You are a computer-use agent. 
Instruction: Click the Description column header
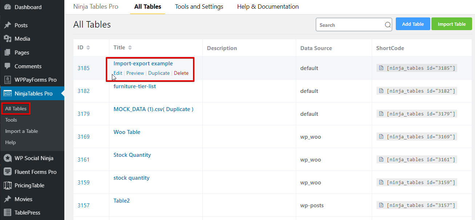(x=222, y=48)
